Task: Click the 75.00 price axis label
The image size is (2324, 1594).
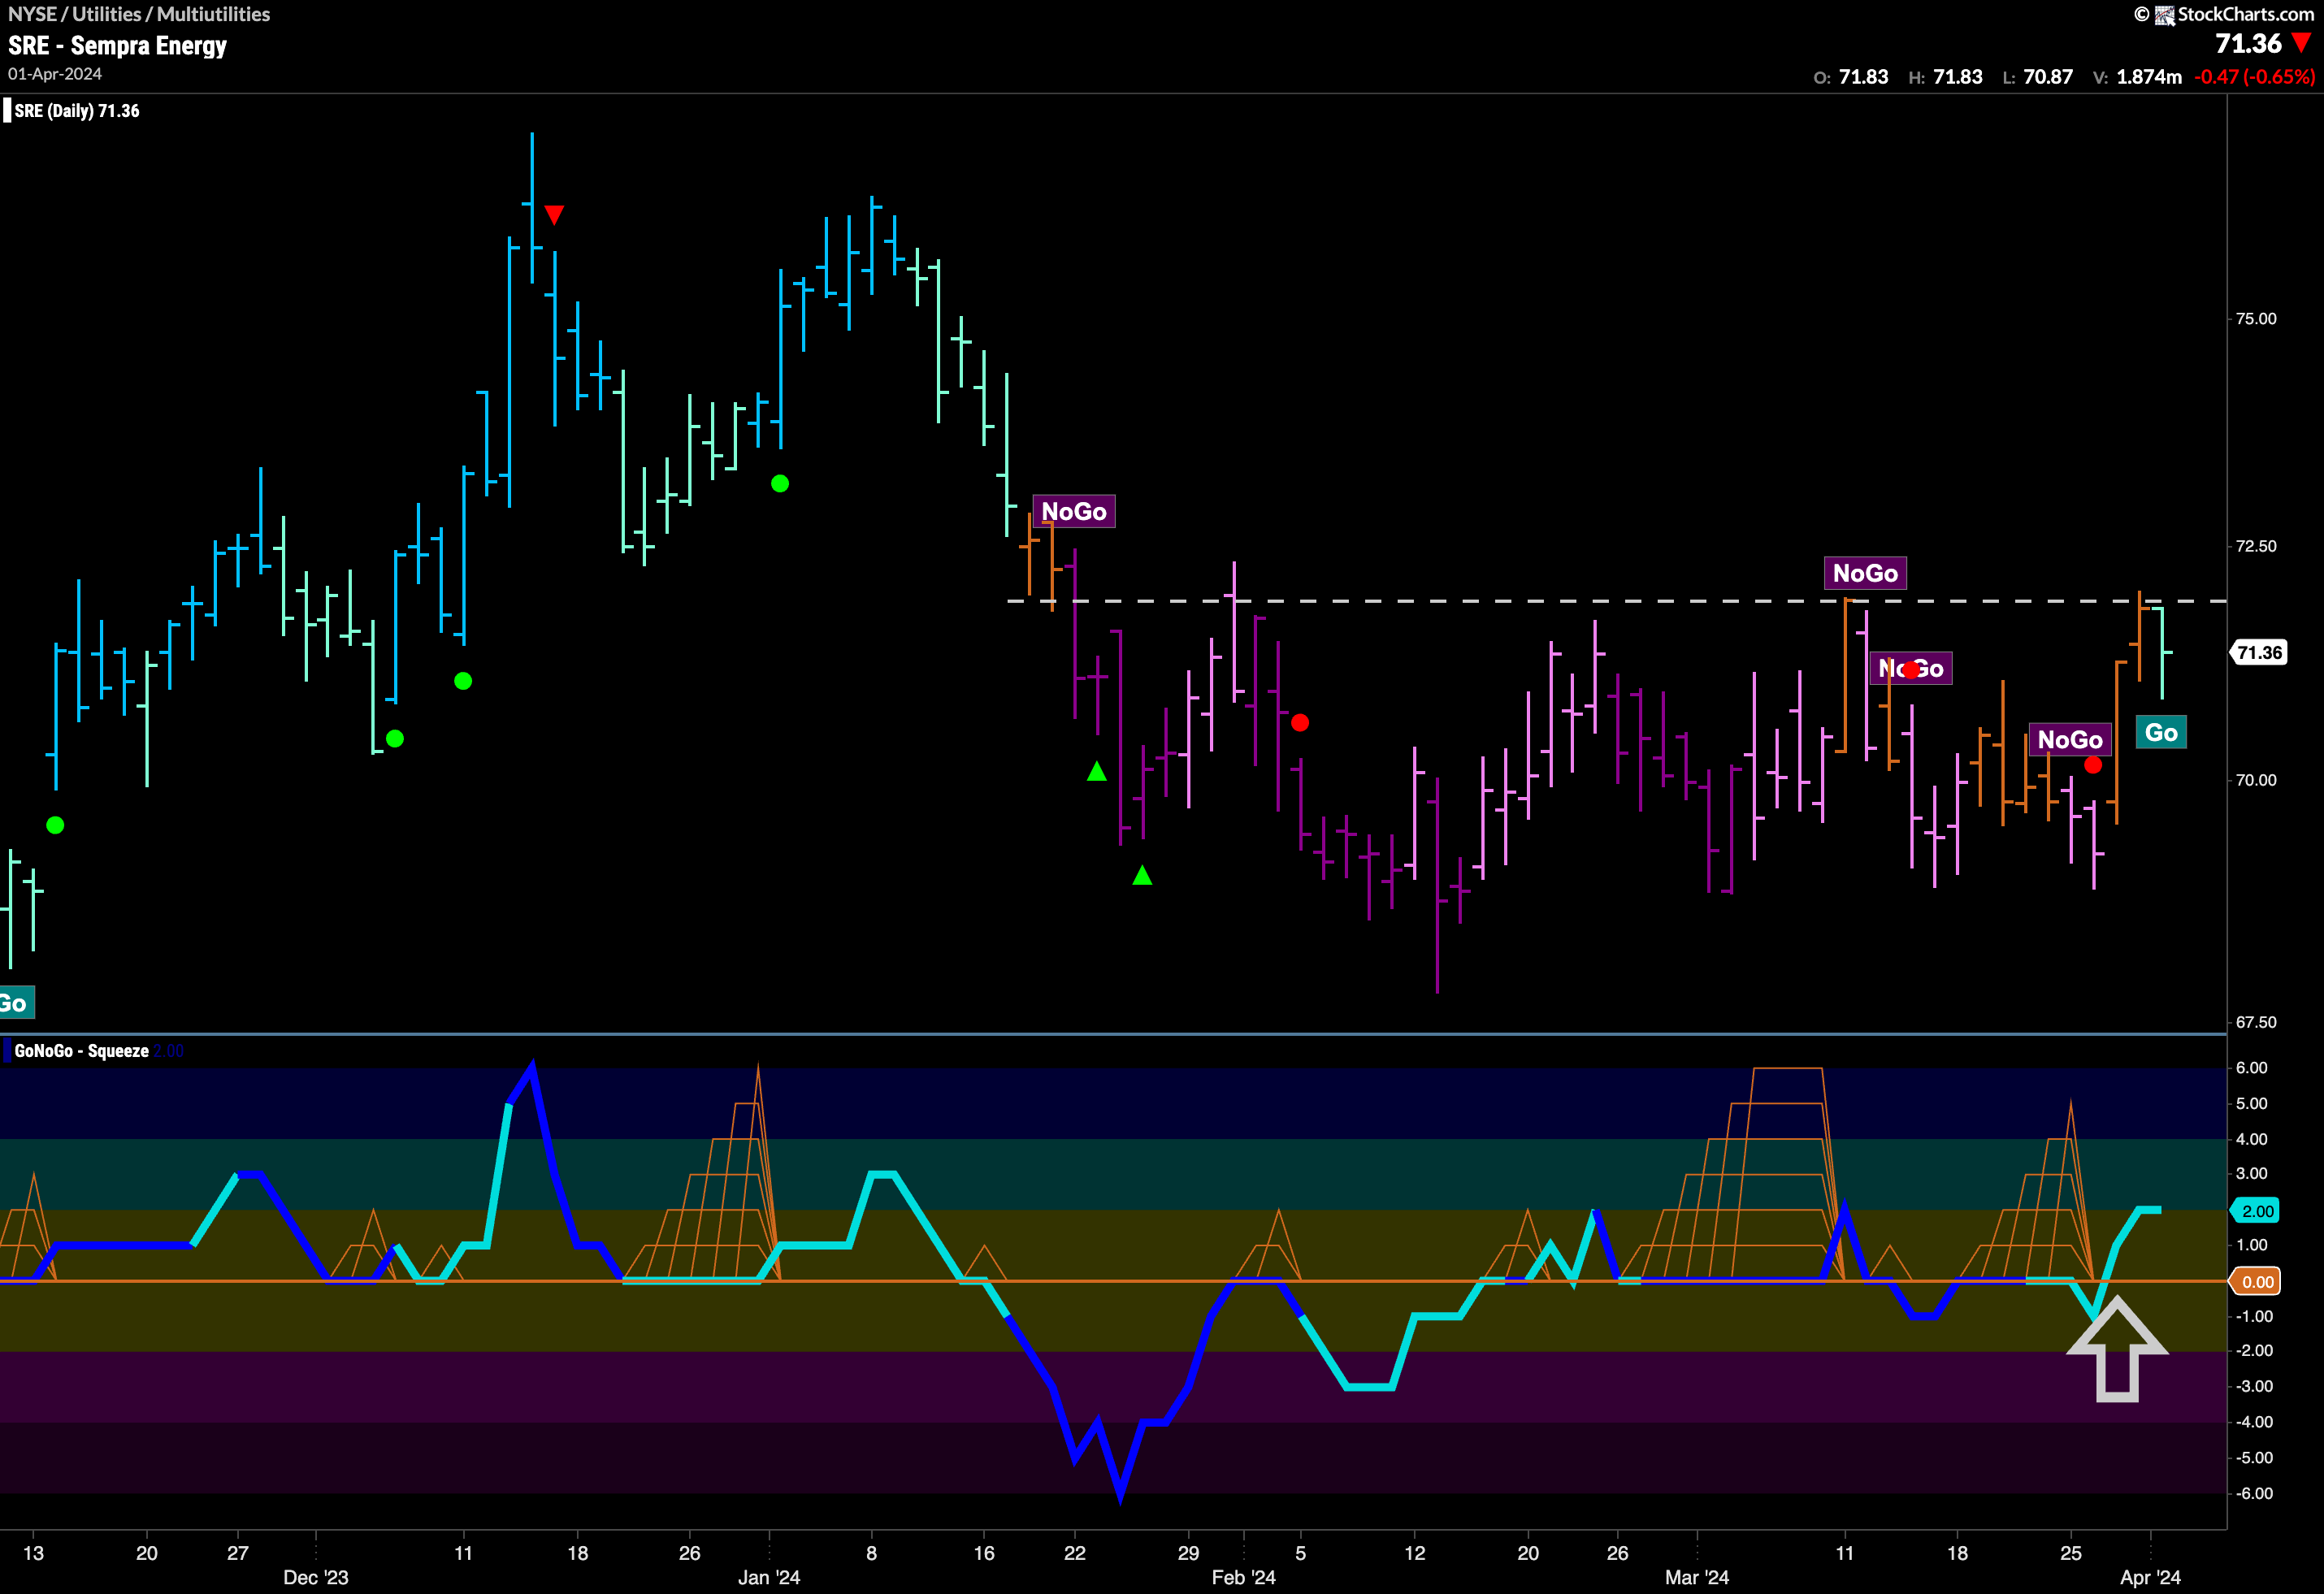Action: pyautogui.click(x=2256, y=319)
